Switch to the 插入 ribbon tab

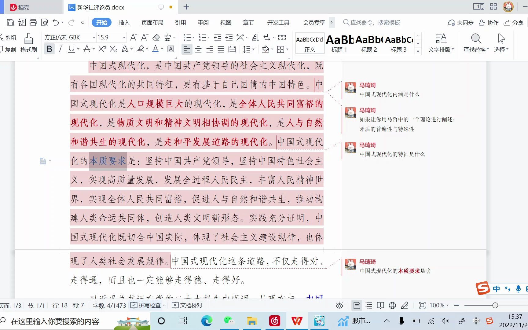(x=124, y=22)
